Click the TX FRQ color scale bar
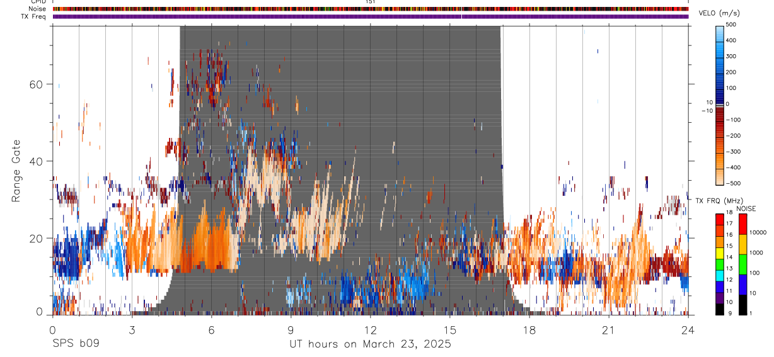 (720, 263)
